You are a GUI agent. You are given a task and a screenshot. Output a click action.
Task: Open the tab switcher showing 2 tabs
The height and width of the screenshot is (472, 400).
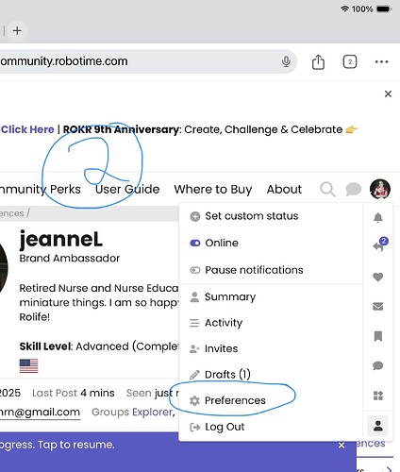(x=350, y=61)
